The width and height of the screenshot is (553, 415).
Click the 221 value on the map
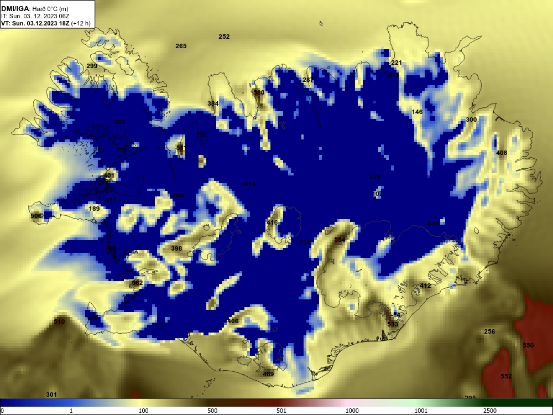coord(397,63)
